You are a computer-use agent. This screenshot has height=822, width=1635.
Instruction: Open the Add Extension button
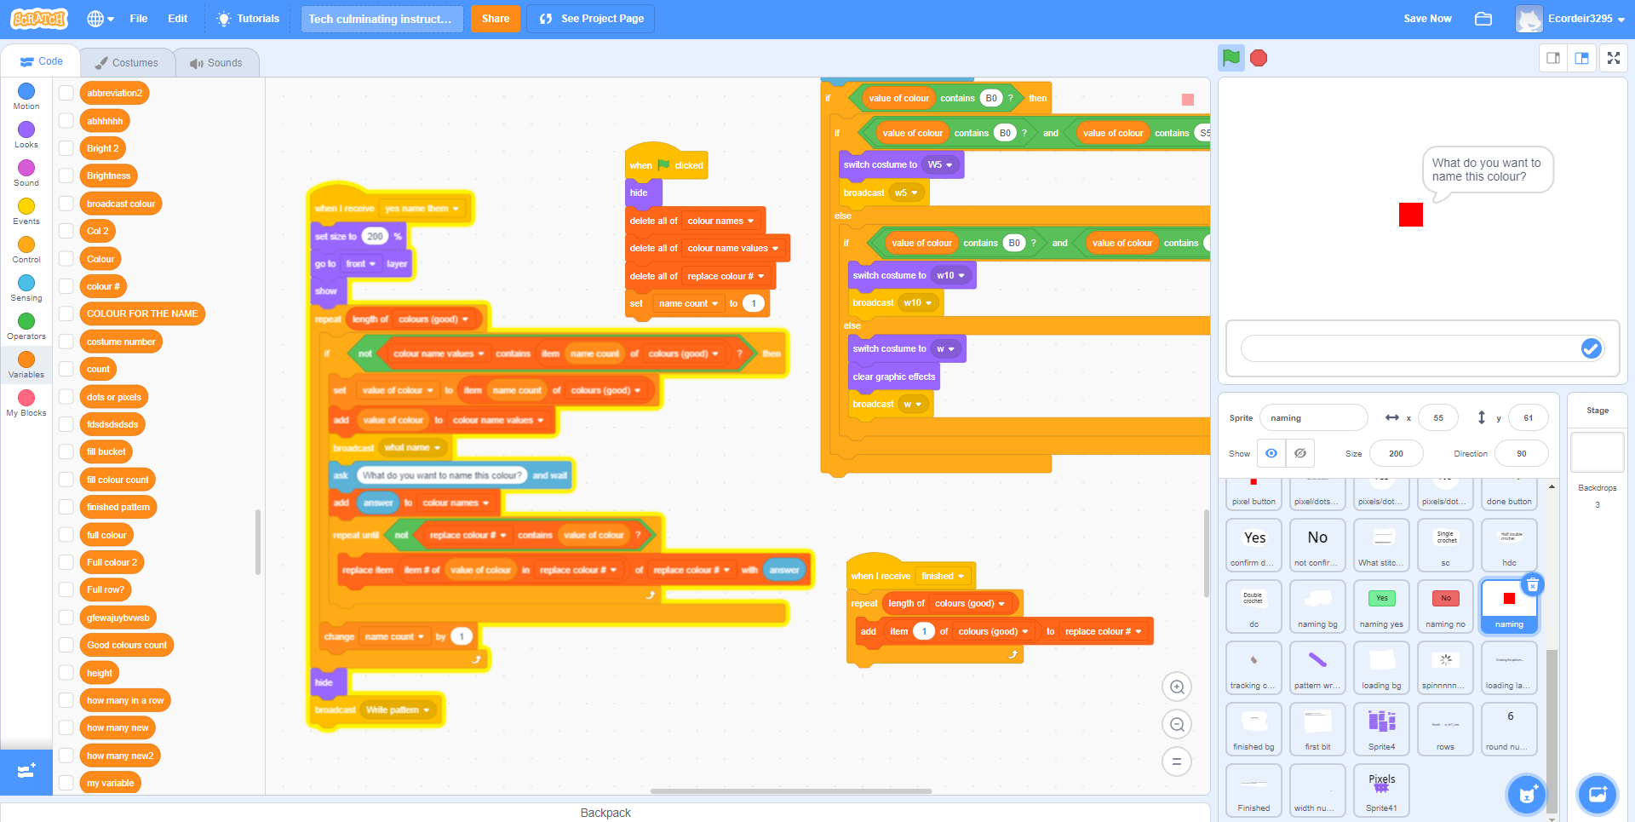tap(26, 771)
